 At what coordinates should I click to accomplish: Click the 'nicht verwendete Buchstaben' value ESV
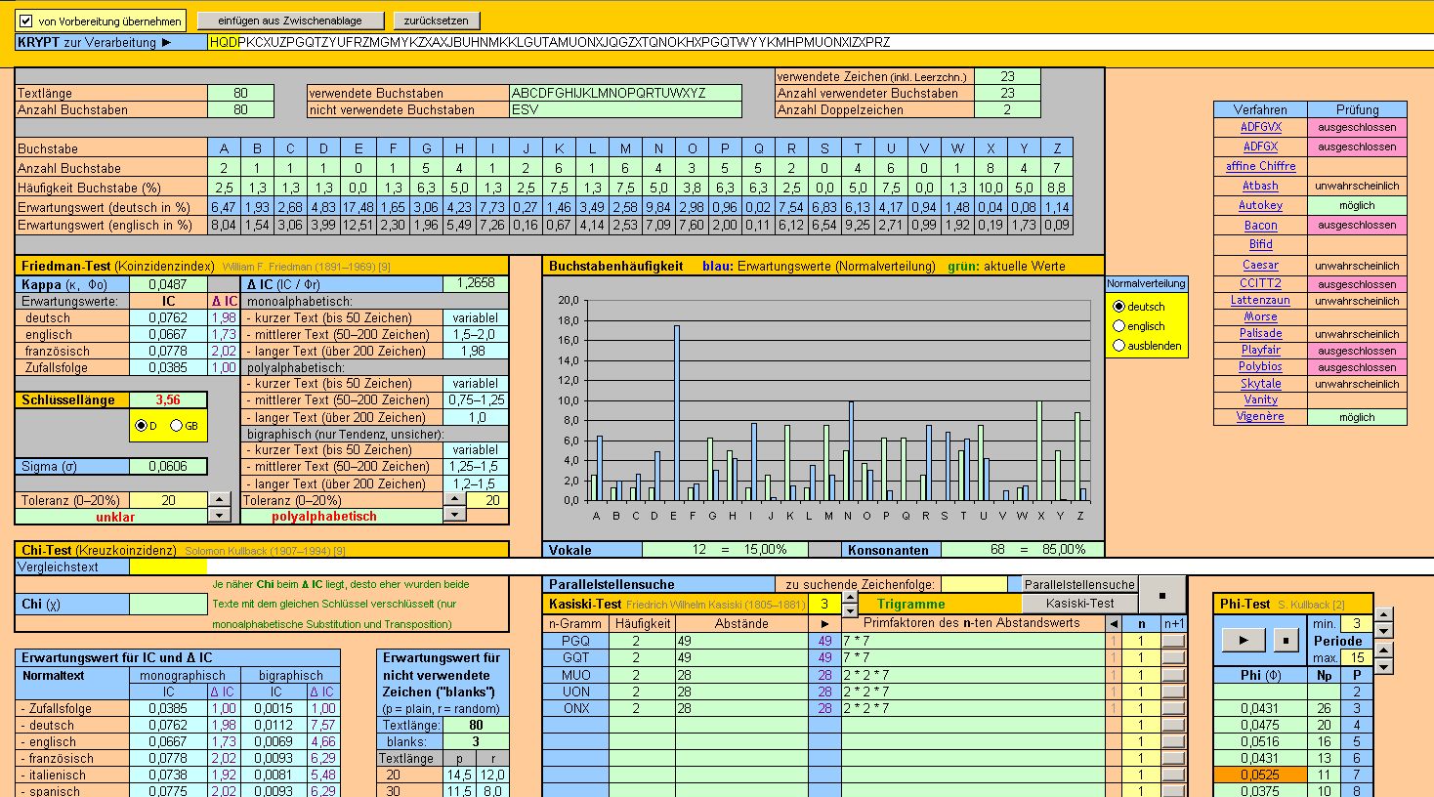point(625,110)
